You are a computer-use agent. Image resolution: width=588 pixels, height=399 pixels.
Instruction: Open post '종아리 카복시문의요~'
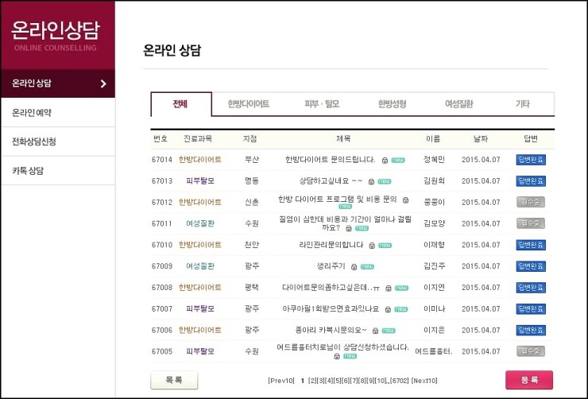click(331, 330)
